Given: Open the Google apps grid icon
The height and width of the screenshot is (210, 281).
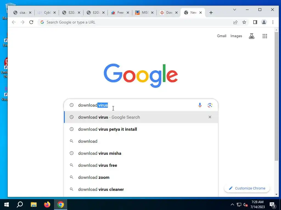Looking at the screenshot, I should (x=265, y=36).
